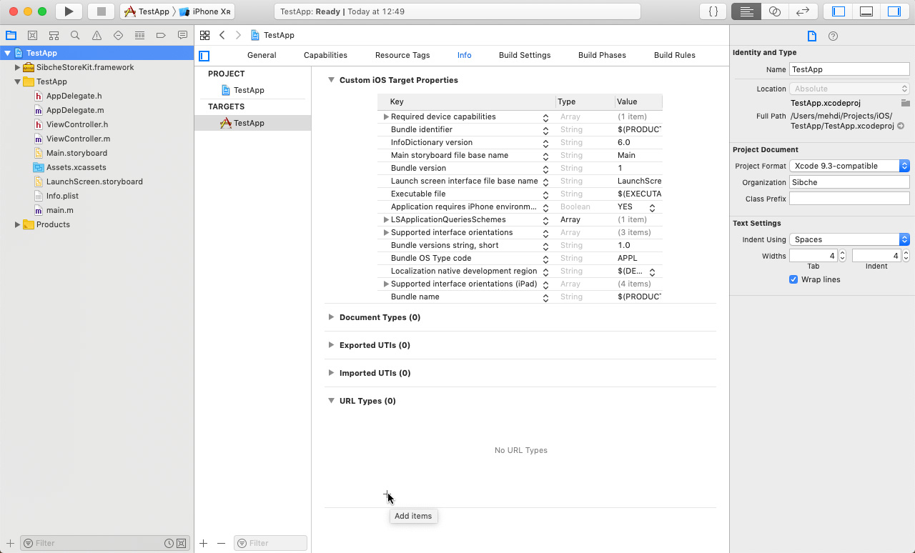Image resolution: width=915 pixels, height=553 pixels.
Task: Open the related items grid menu
Action: click(204, 35)
